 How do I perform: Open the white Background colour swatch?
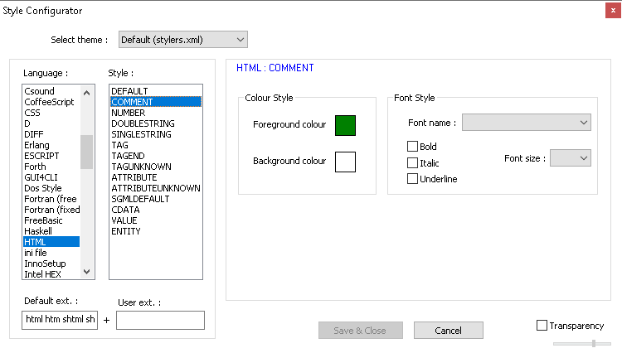point(345,161)
